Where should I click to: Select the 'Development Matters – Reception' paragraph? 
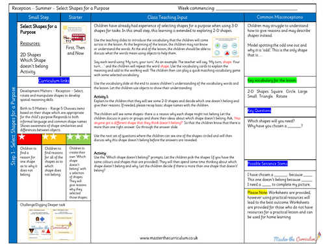click(x=52, y=95)
